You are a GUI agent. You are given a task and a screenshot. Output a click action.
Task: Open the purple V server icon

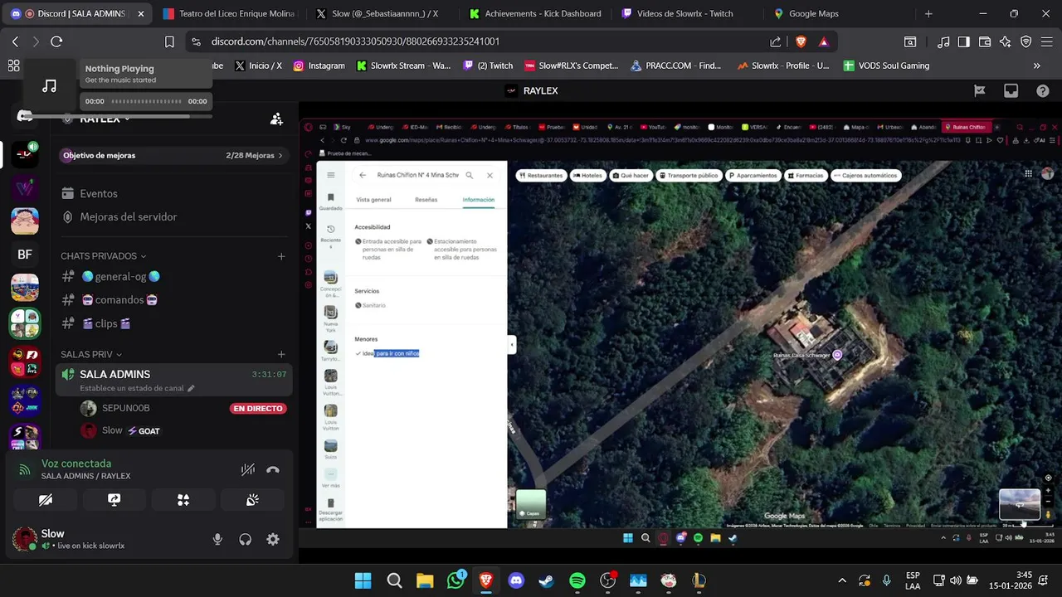pyautogui.click(x=25, y=187)
